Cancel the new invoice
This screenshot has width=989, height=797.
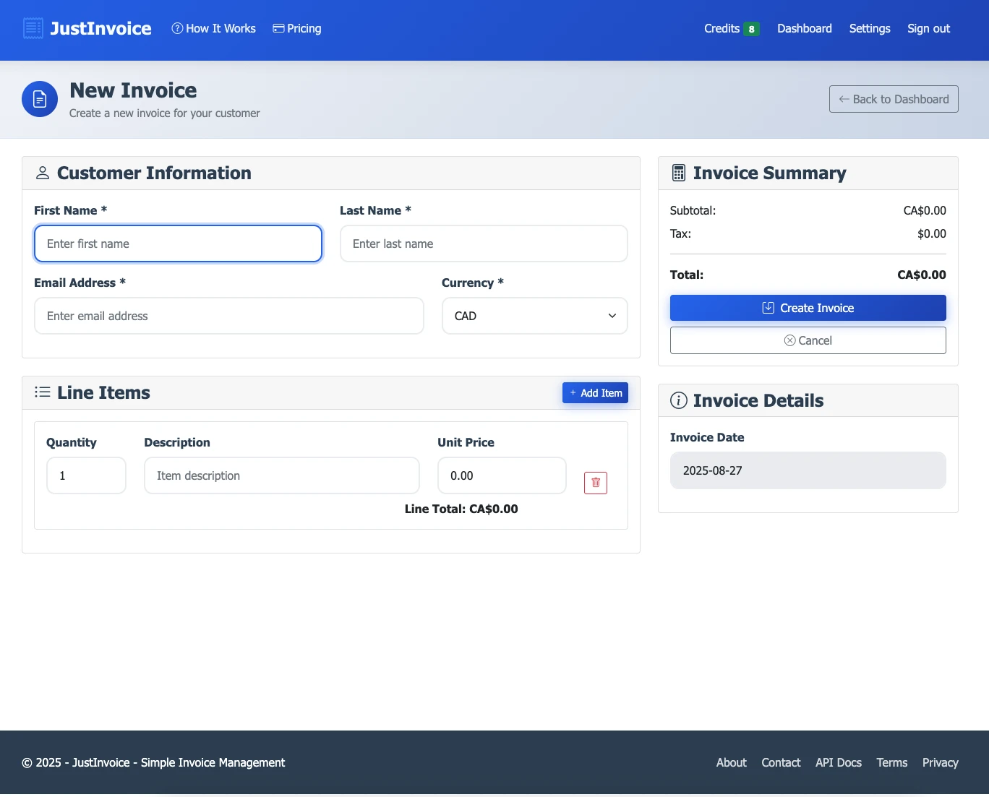click(808, 340)
